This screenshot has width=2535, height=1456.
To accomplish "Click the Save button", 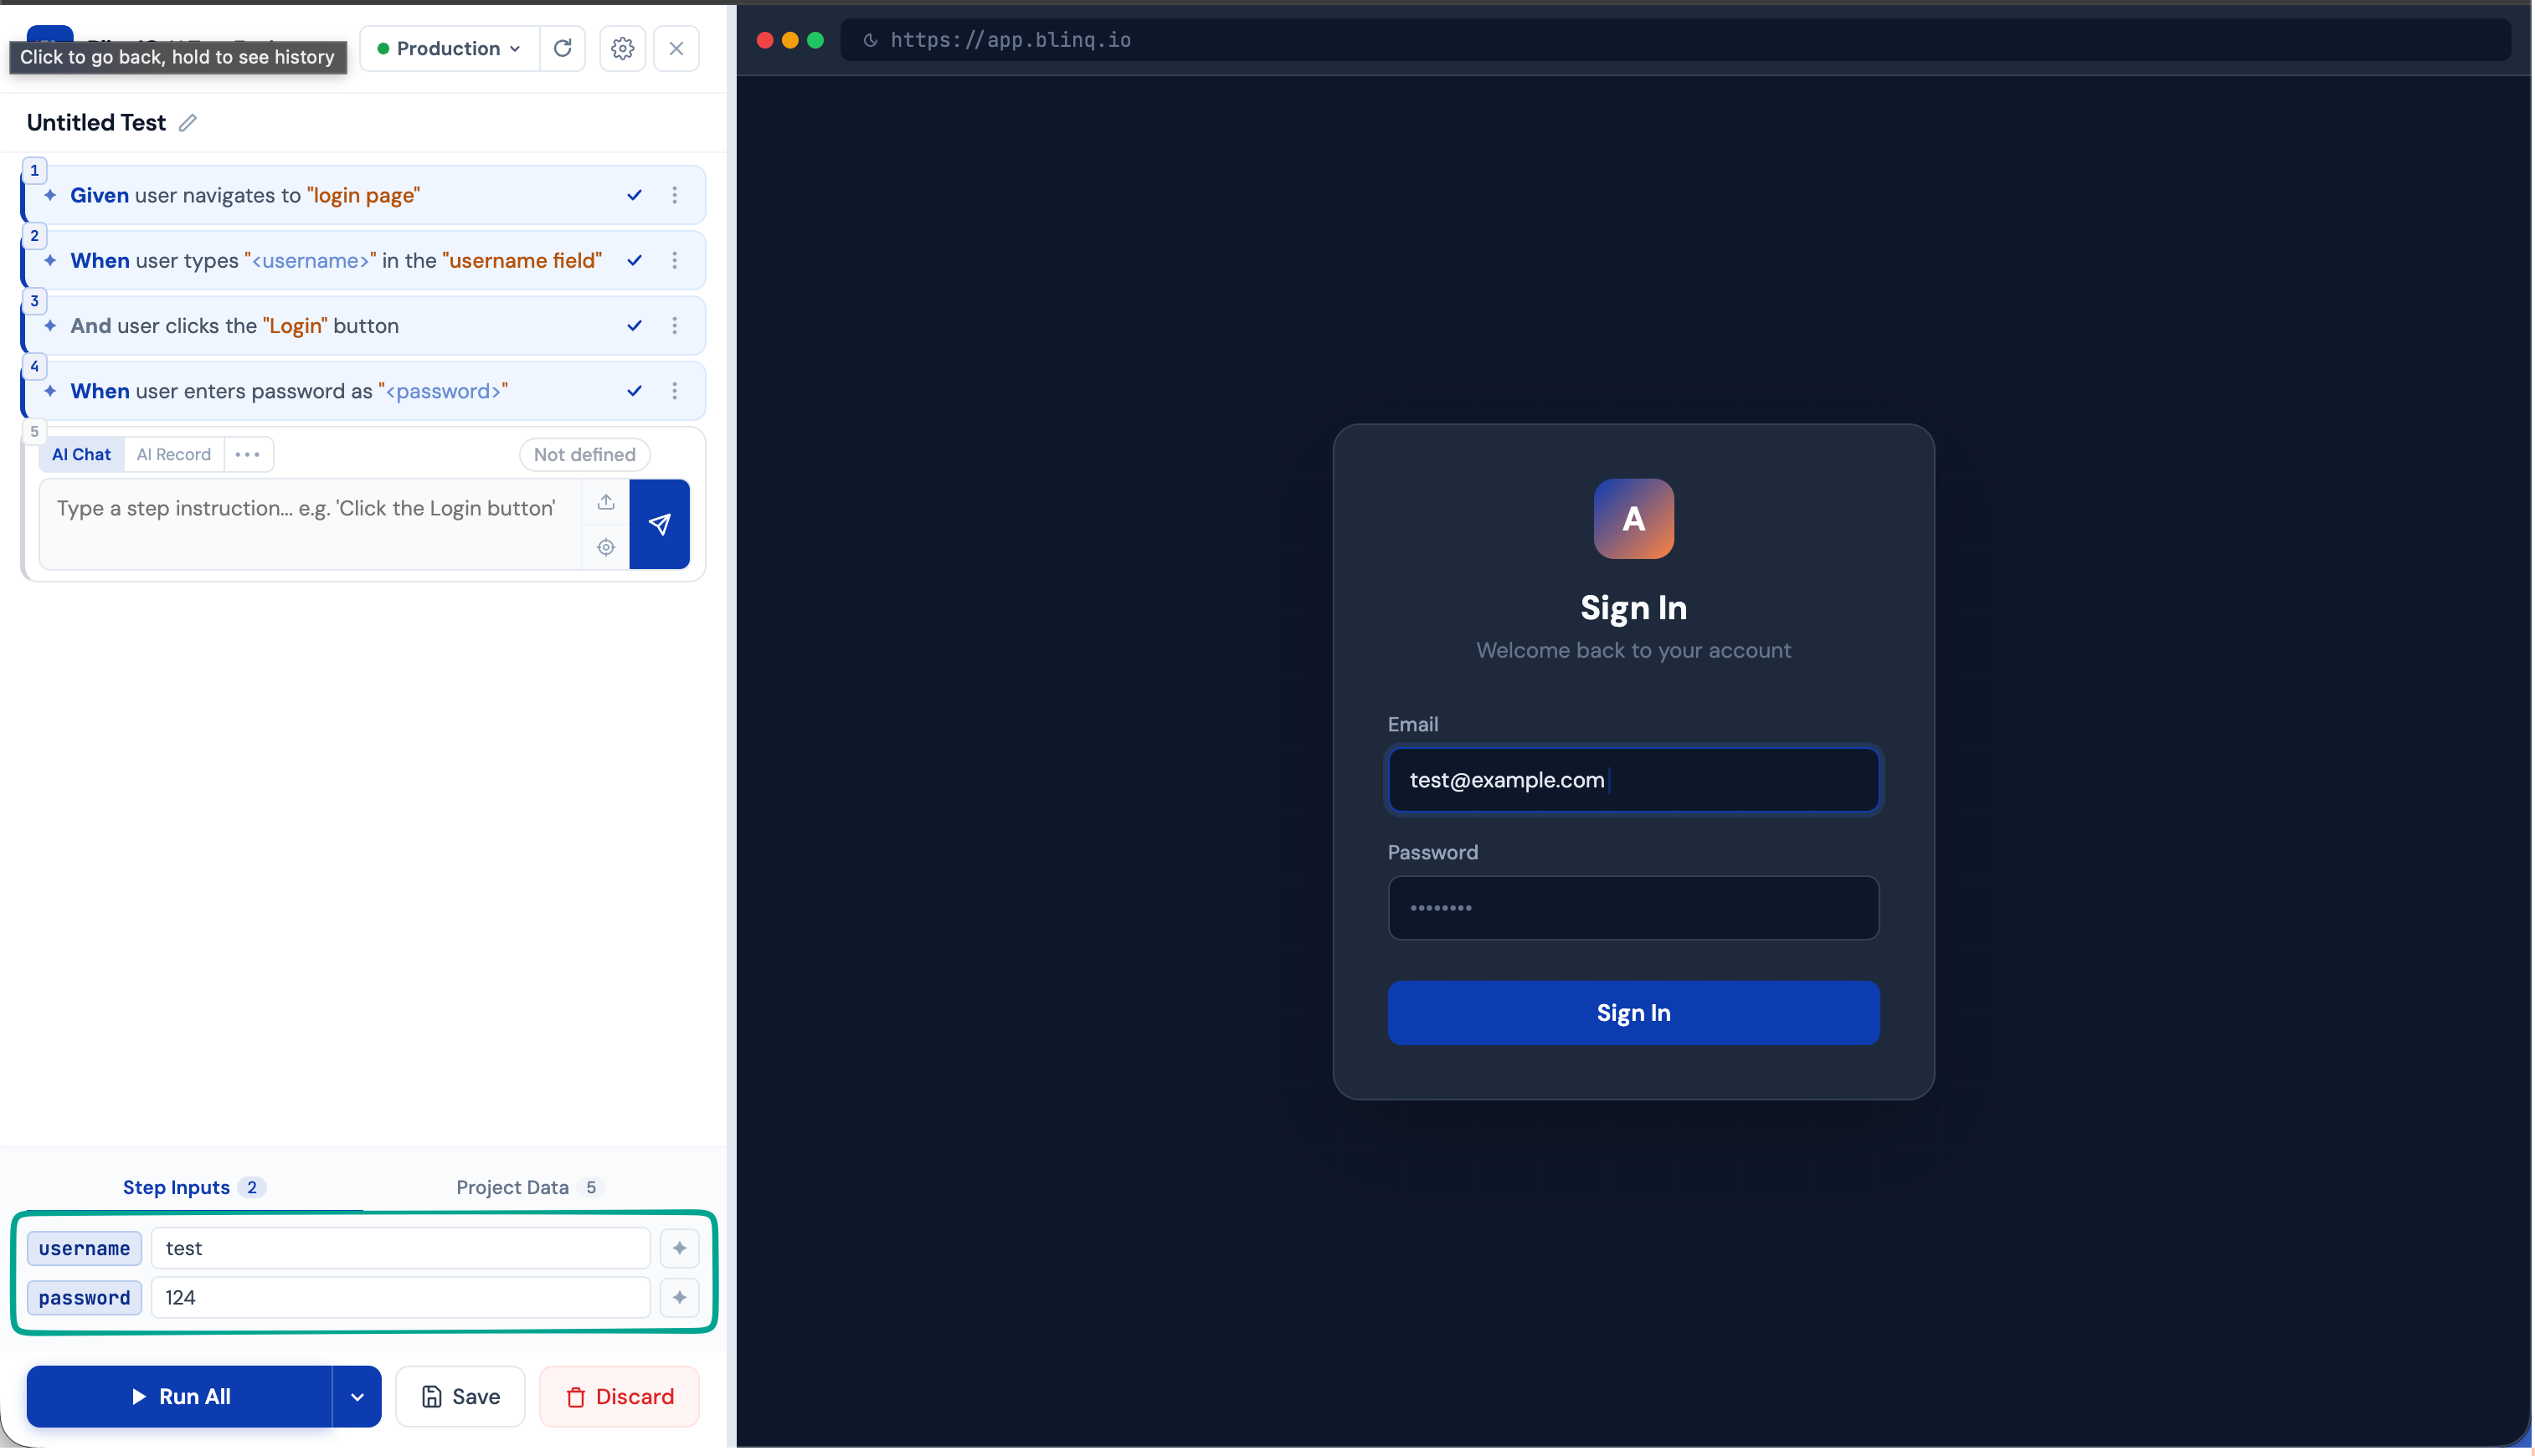I will [x=459, y=1396].
